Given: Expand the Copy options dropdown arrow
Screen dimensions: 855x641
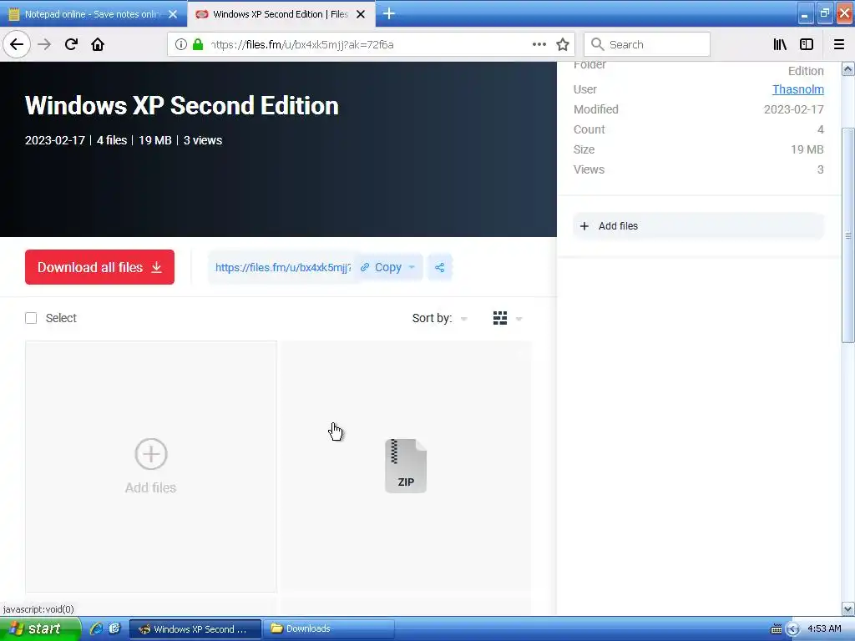Looking at the screenshot, I should pos(412,267).
